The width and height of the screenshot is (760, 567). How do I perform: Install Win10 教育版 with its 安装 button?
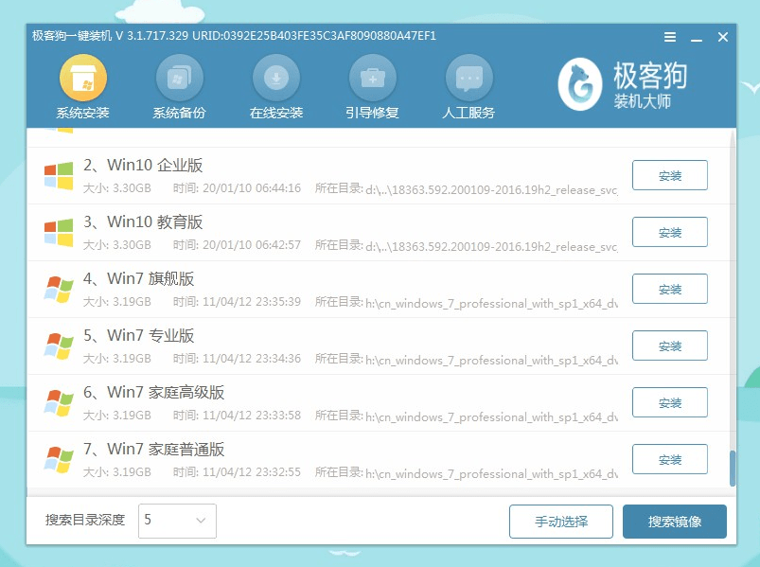coord(670,232)
